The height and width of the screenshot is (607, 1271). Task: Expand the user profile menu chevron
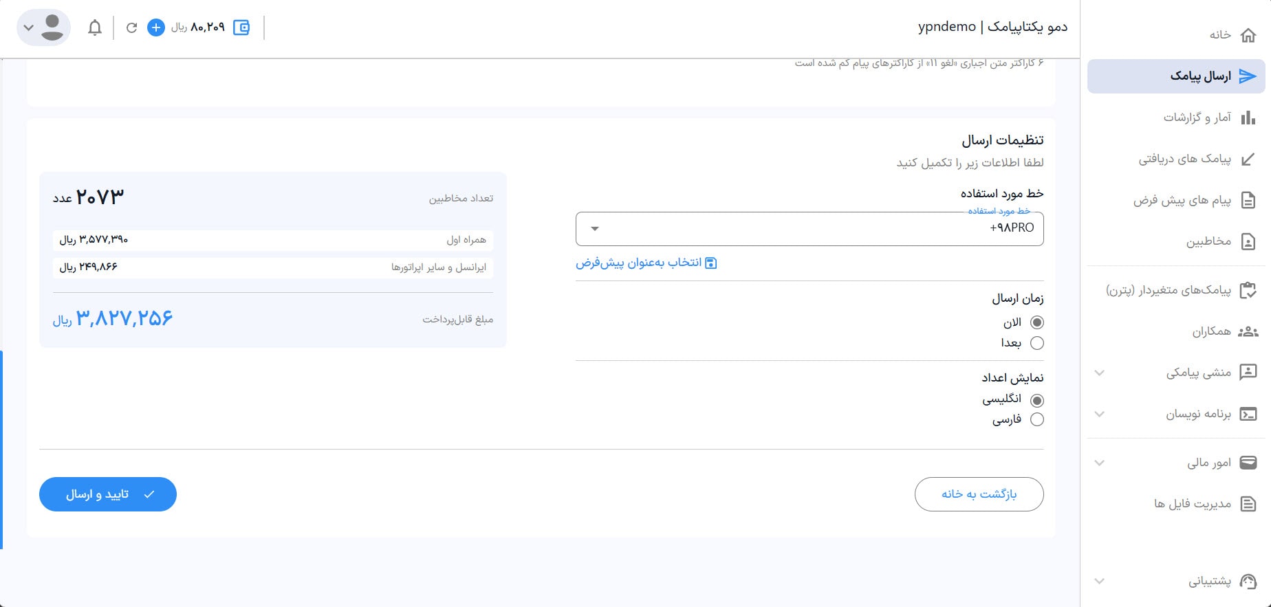pyautogui.click(x=28, y=27)
